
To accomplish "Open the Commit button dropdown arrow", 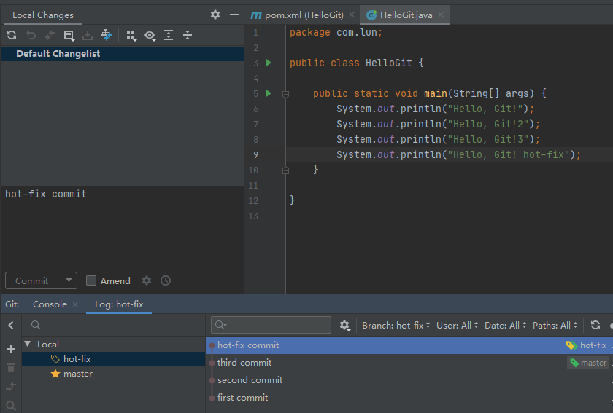I will (x=69, y=280).
